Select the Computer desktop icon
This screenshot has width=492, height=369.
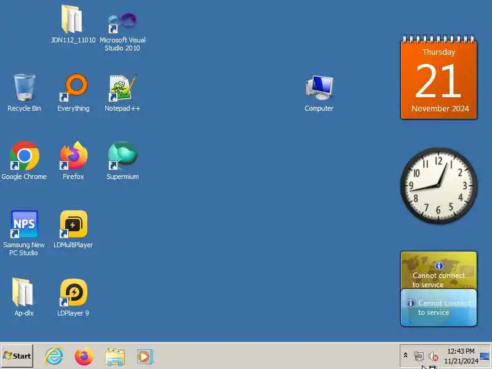coord(319,93)
